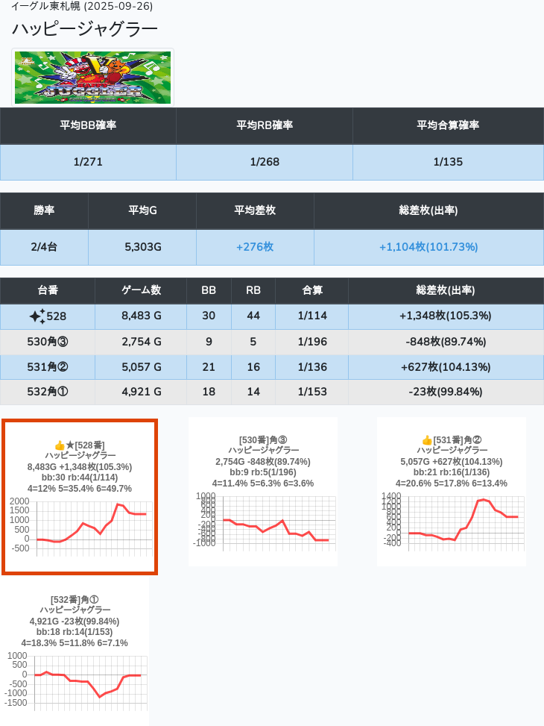Click the RB column header

253,290
